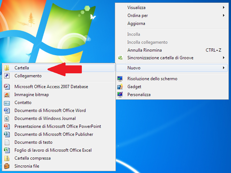
Task: Open the Nuovo menu entry
Action: (x=172, y=68)
